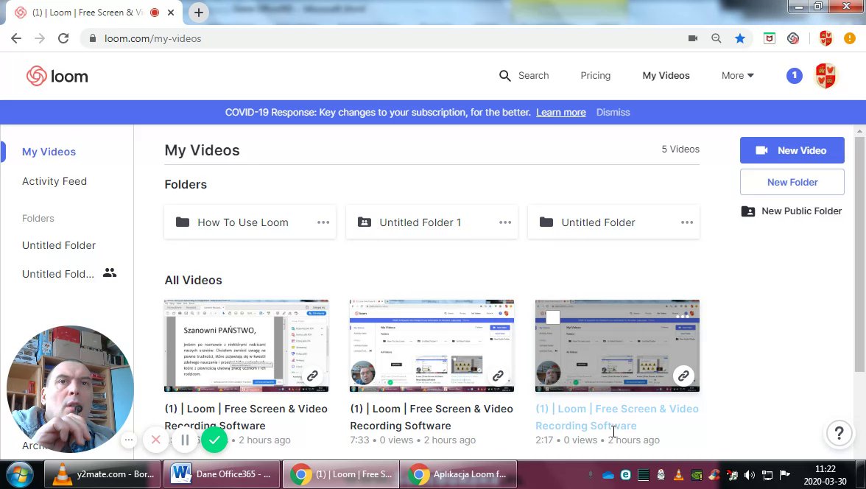Open Untitled Folder in sidebar
Image resolution: width=866 pixels, height=489 pixels.
[59, 245]
